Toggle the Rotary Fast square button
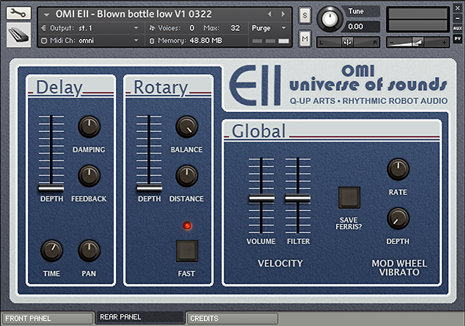The height and width of the screenshot is (326, 465). pyautogui.click(x=187, y=251)
